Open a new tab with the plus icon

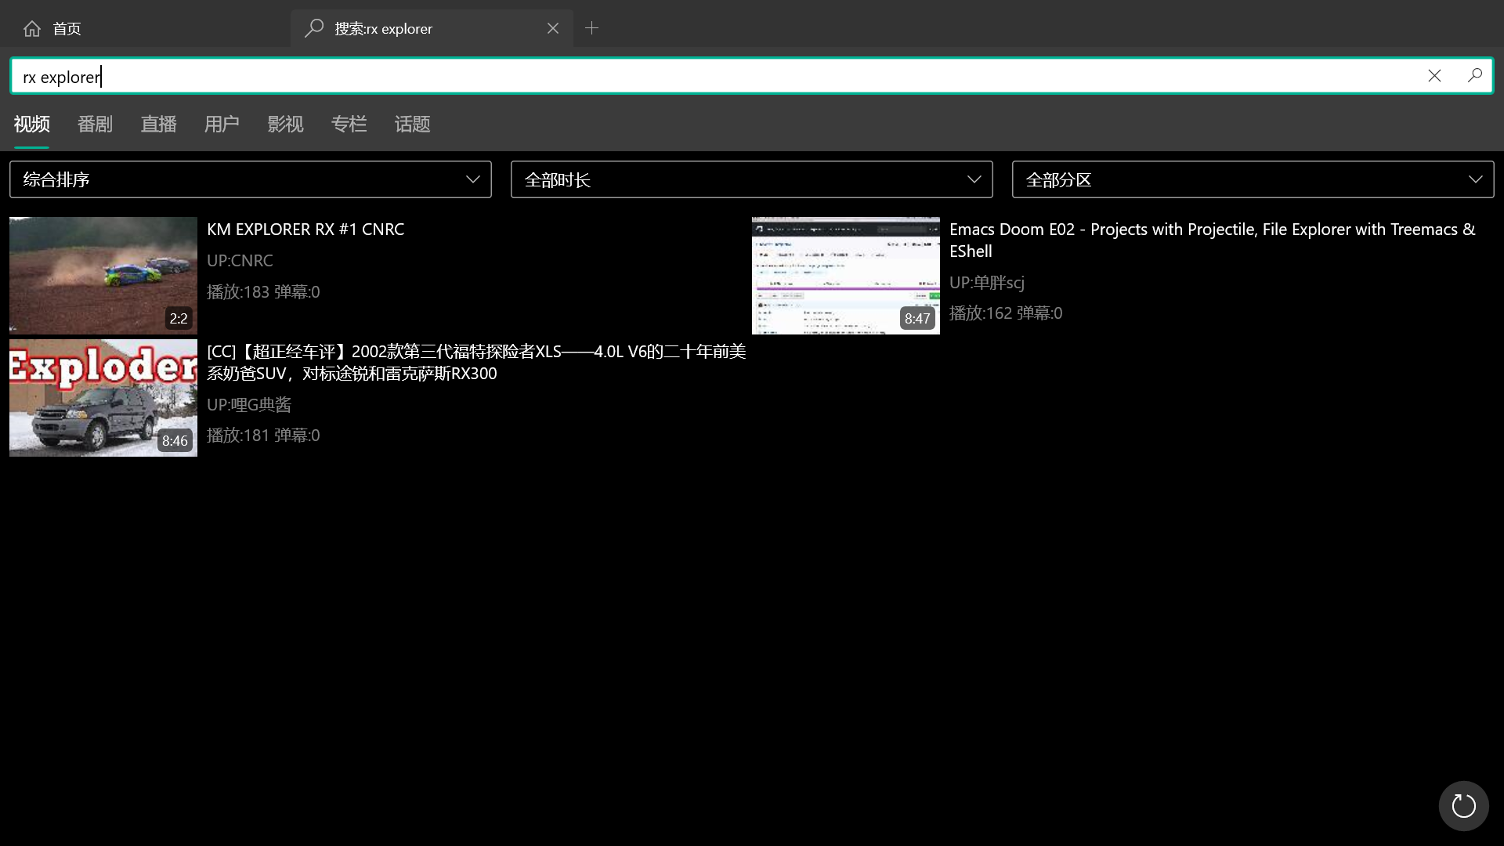pyautogui.click(x=591, y=28)
